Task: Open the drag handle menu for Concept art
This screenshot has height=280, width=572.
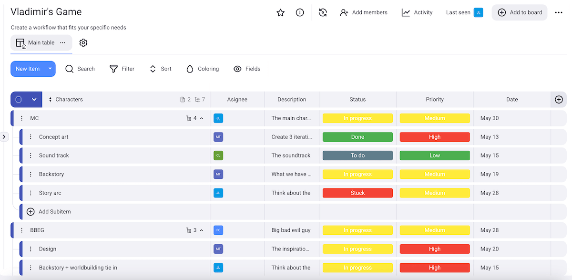Action: click(x=31, y=137)
